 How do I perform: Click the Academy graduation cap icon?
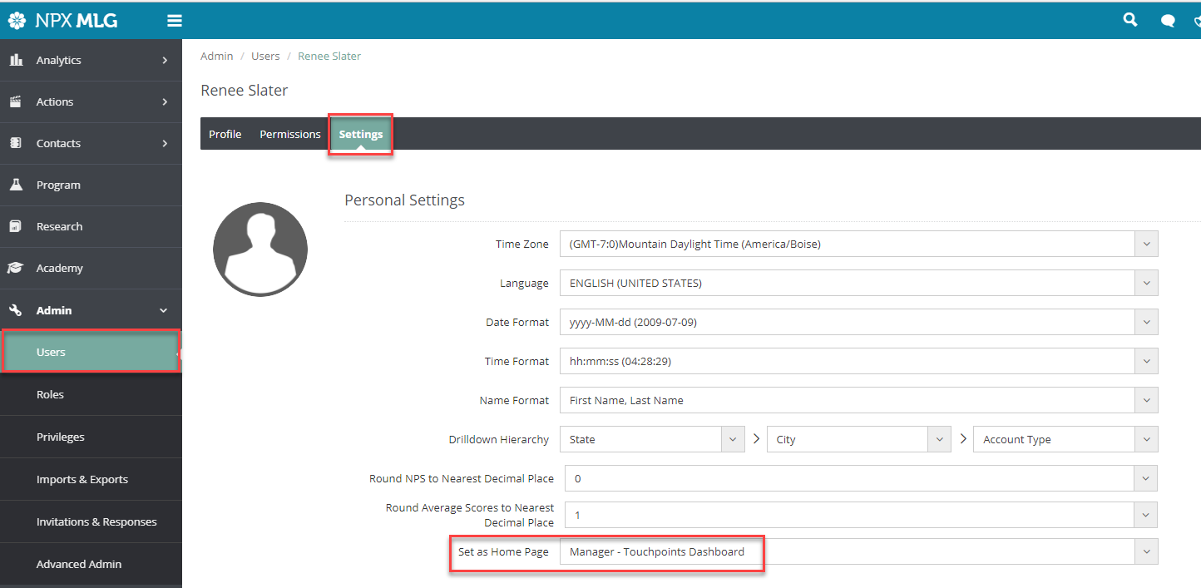[15, 268]
